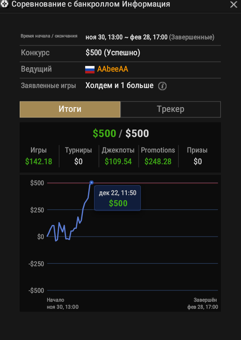Click the Призы $0 stat
241x340 pixels.
click(x=197, y=156)
